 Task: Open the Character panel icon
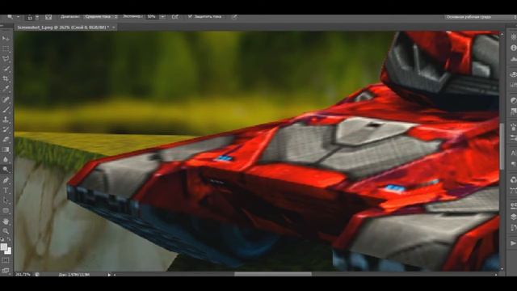[x=513, y=153]
